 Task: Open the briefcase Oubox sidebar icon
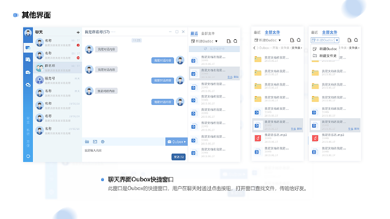click(28, 72)
